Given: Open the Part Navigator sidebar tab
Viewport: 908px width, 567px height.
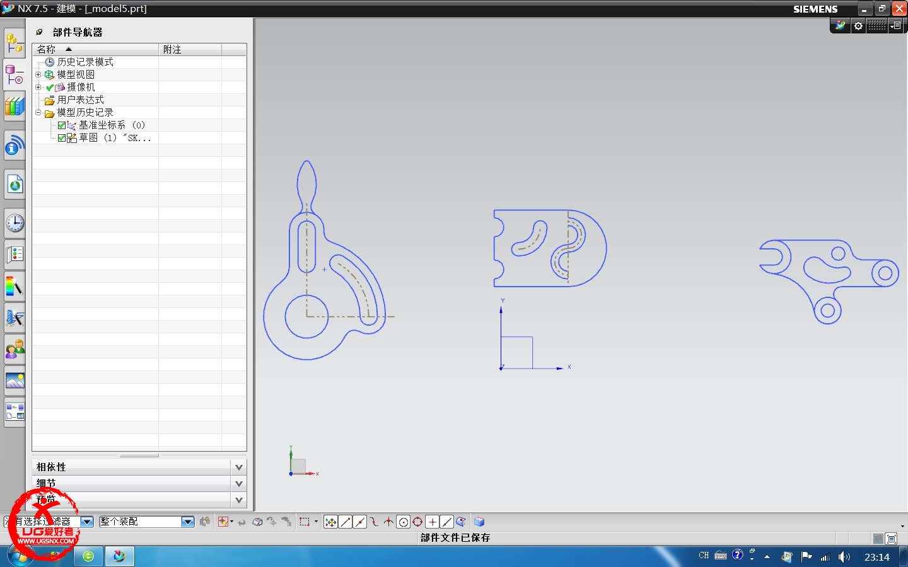Looking at the screenshot, I should [x=14, y=75].
